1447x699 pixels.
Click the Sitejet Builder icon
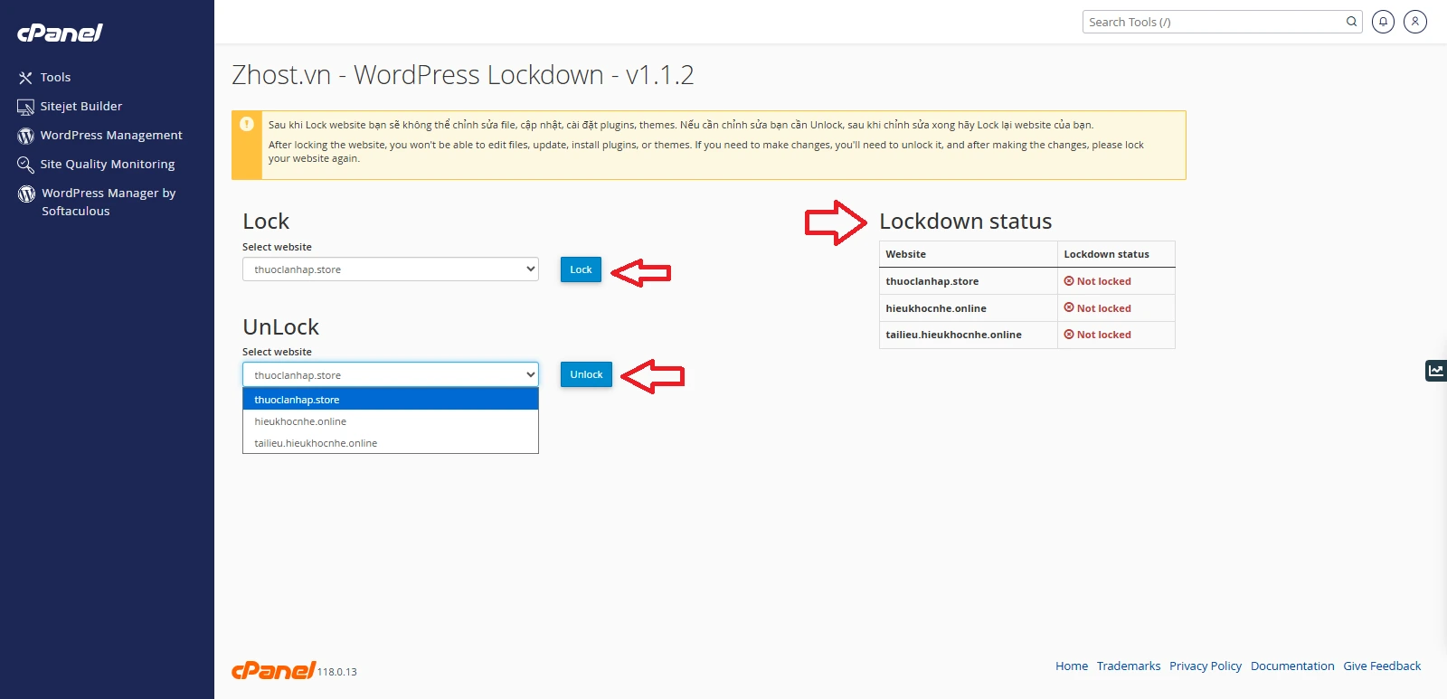click(25, 107)
